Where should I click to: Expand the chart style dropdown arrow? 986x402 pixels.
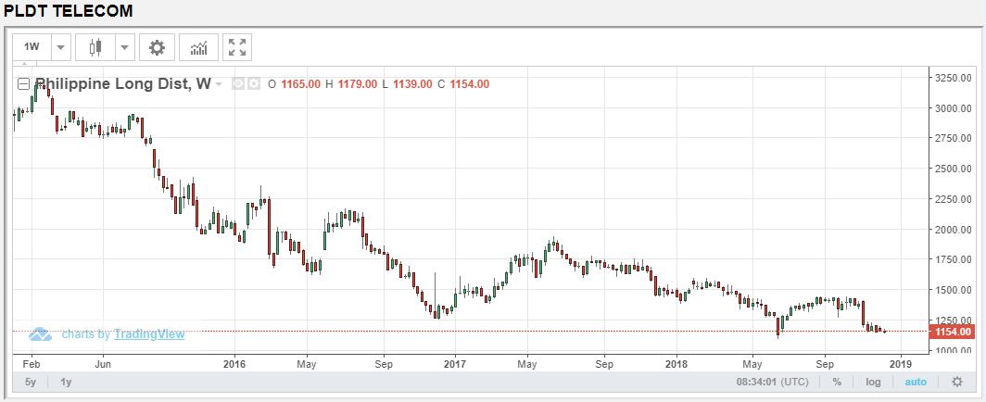click(124, 47)
